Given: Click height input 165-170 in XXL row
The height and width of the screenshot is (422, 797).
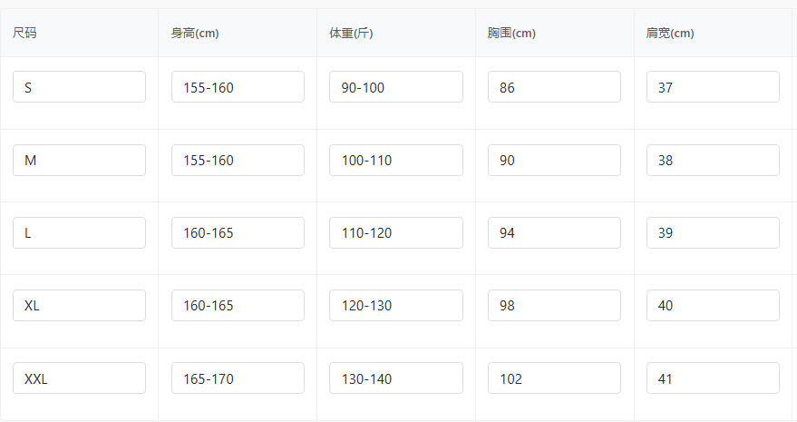Looking at the screenshot, I should (238, 378).
